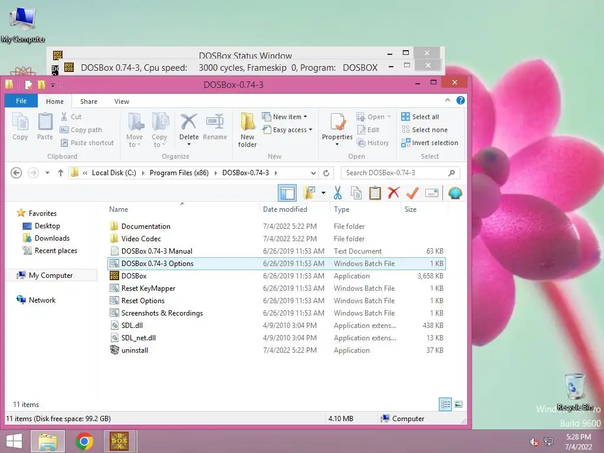Sort by the Date modified column header
604x453 pixels.
click(285, 209)
